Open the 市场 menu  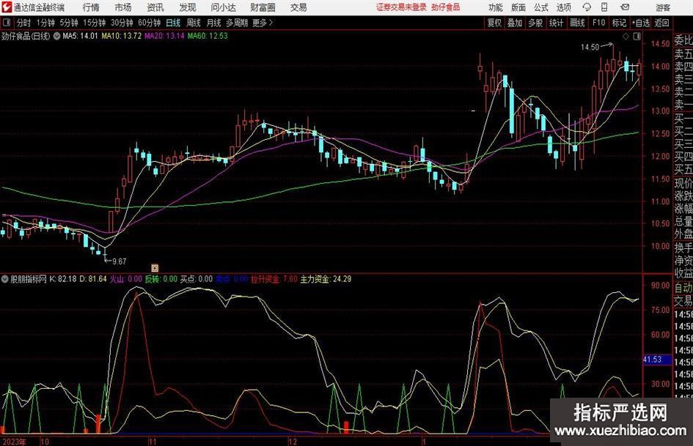pos(123,7)
